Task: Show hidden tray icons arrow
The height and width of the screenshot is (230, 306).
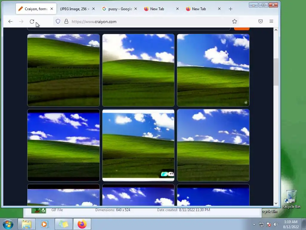Action: click(x=254, y=224)
